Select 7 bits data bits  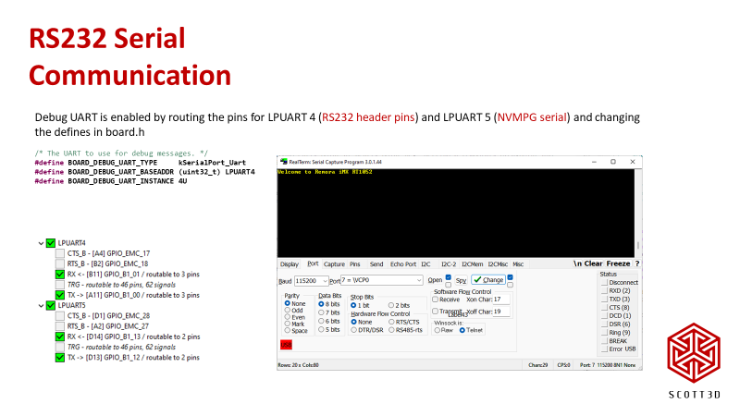(321, 312)
